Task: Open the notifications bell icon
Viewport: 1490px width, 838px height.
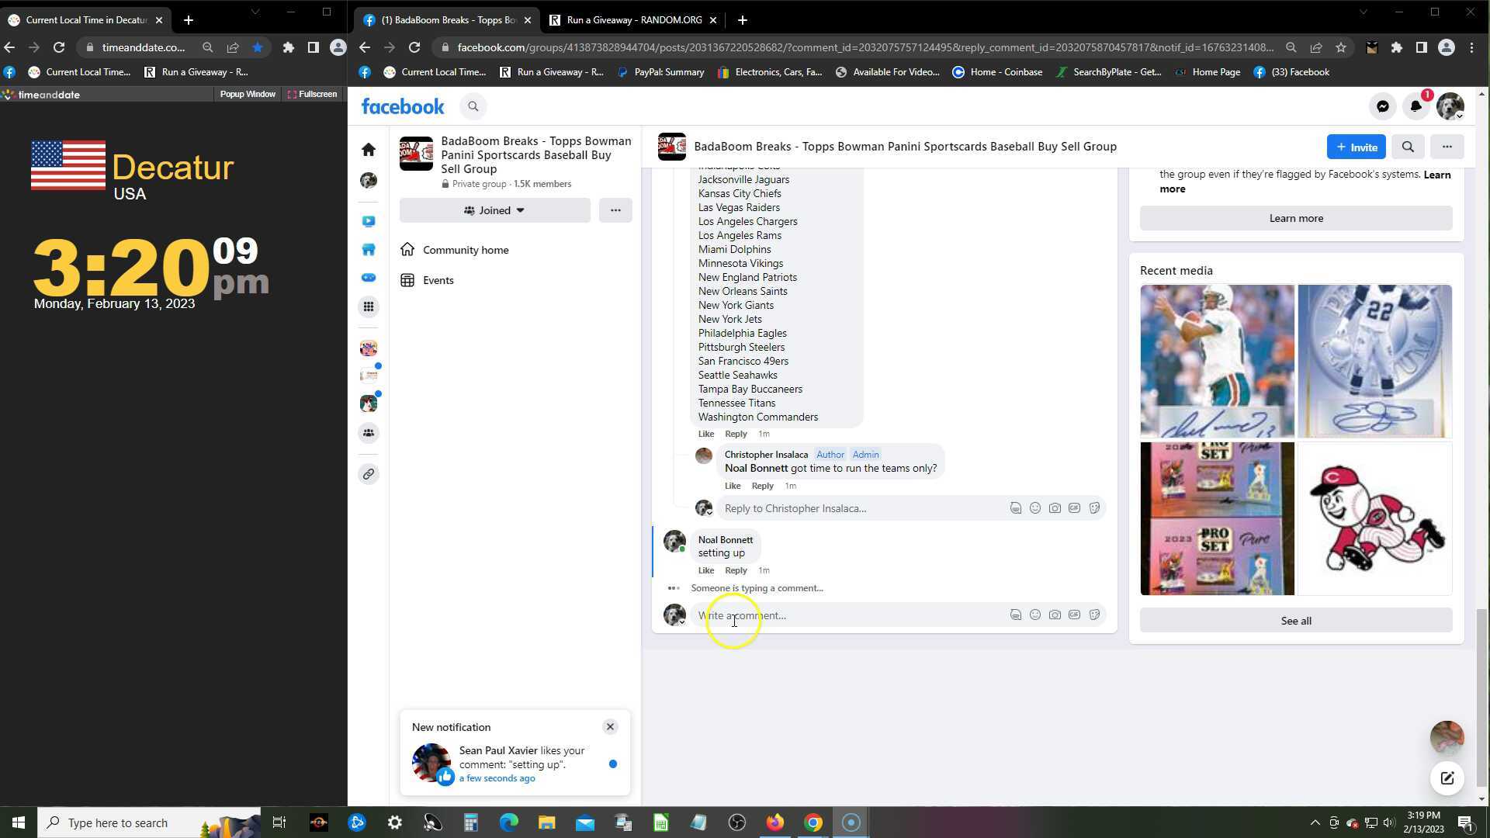Action: (1415, 107)
